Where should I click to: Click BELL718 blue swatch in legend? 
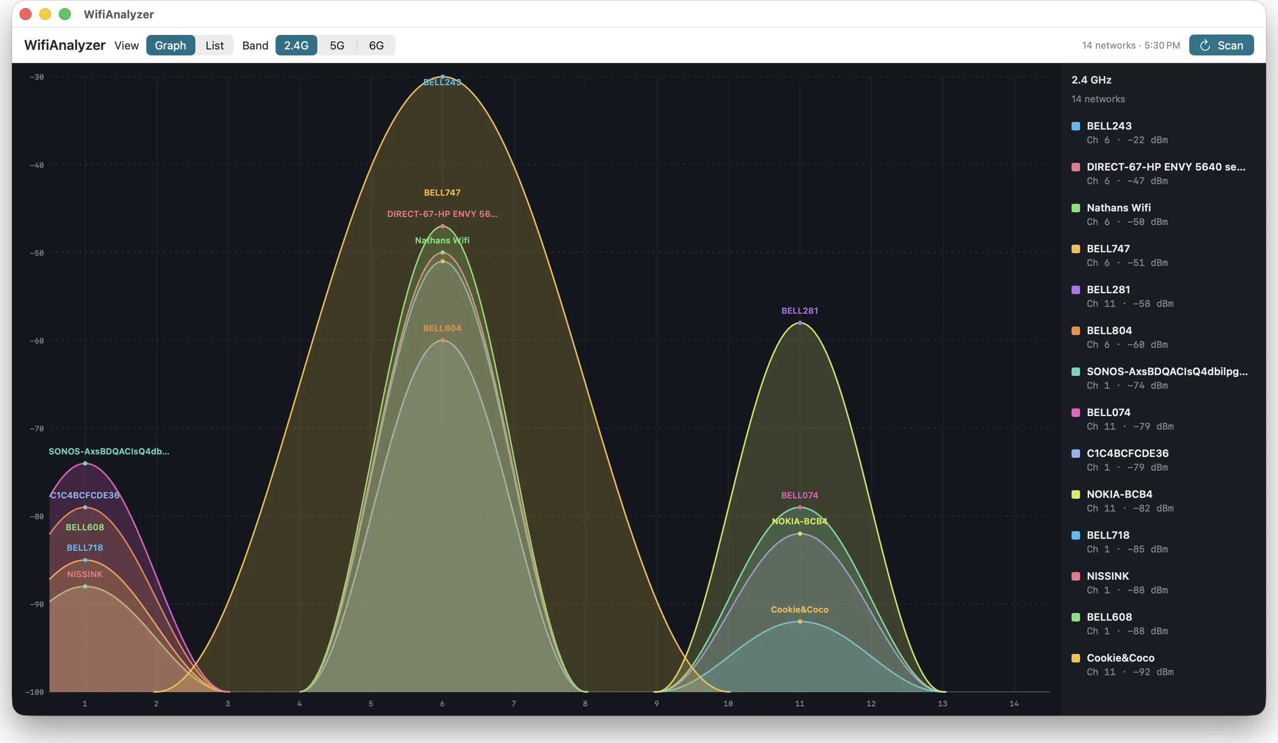[x=1075, y=535]
